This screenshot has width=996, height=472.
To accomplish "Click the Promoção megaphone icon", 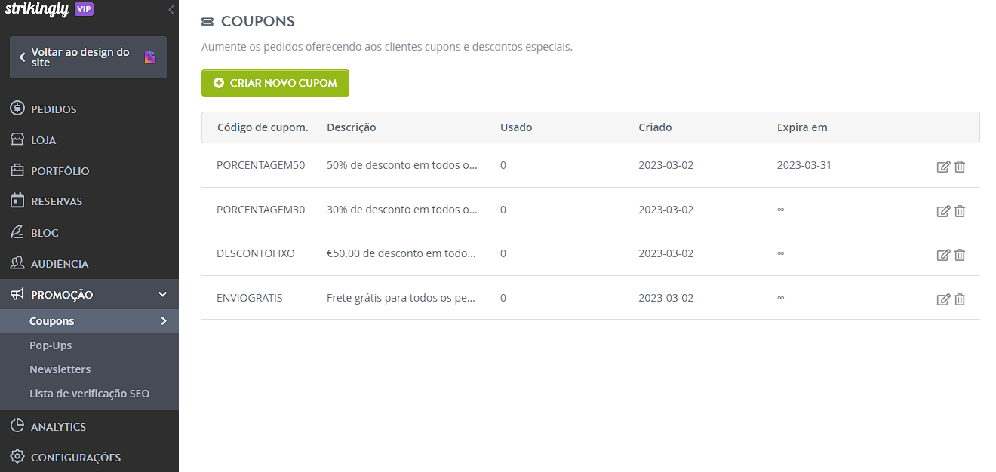I will (17, 294).
